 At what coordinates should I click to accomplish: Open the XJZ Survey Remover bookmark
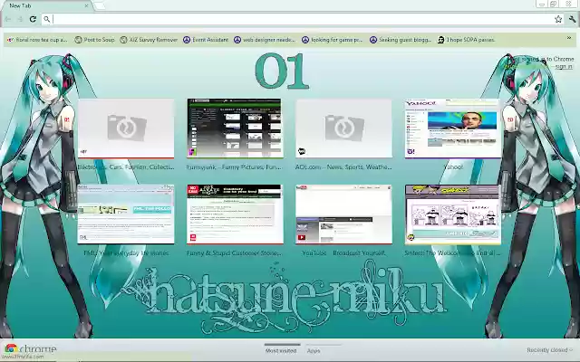(149, 40)
